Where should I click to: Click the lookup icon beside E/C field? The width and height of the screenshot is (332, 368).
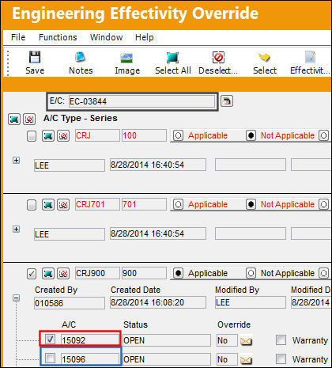click(x=227, y=101)
